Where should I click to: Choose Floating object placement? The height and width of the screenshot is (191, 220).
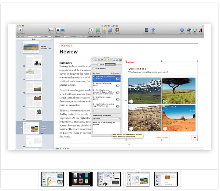(90, 37)
